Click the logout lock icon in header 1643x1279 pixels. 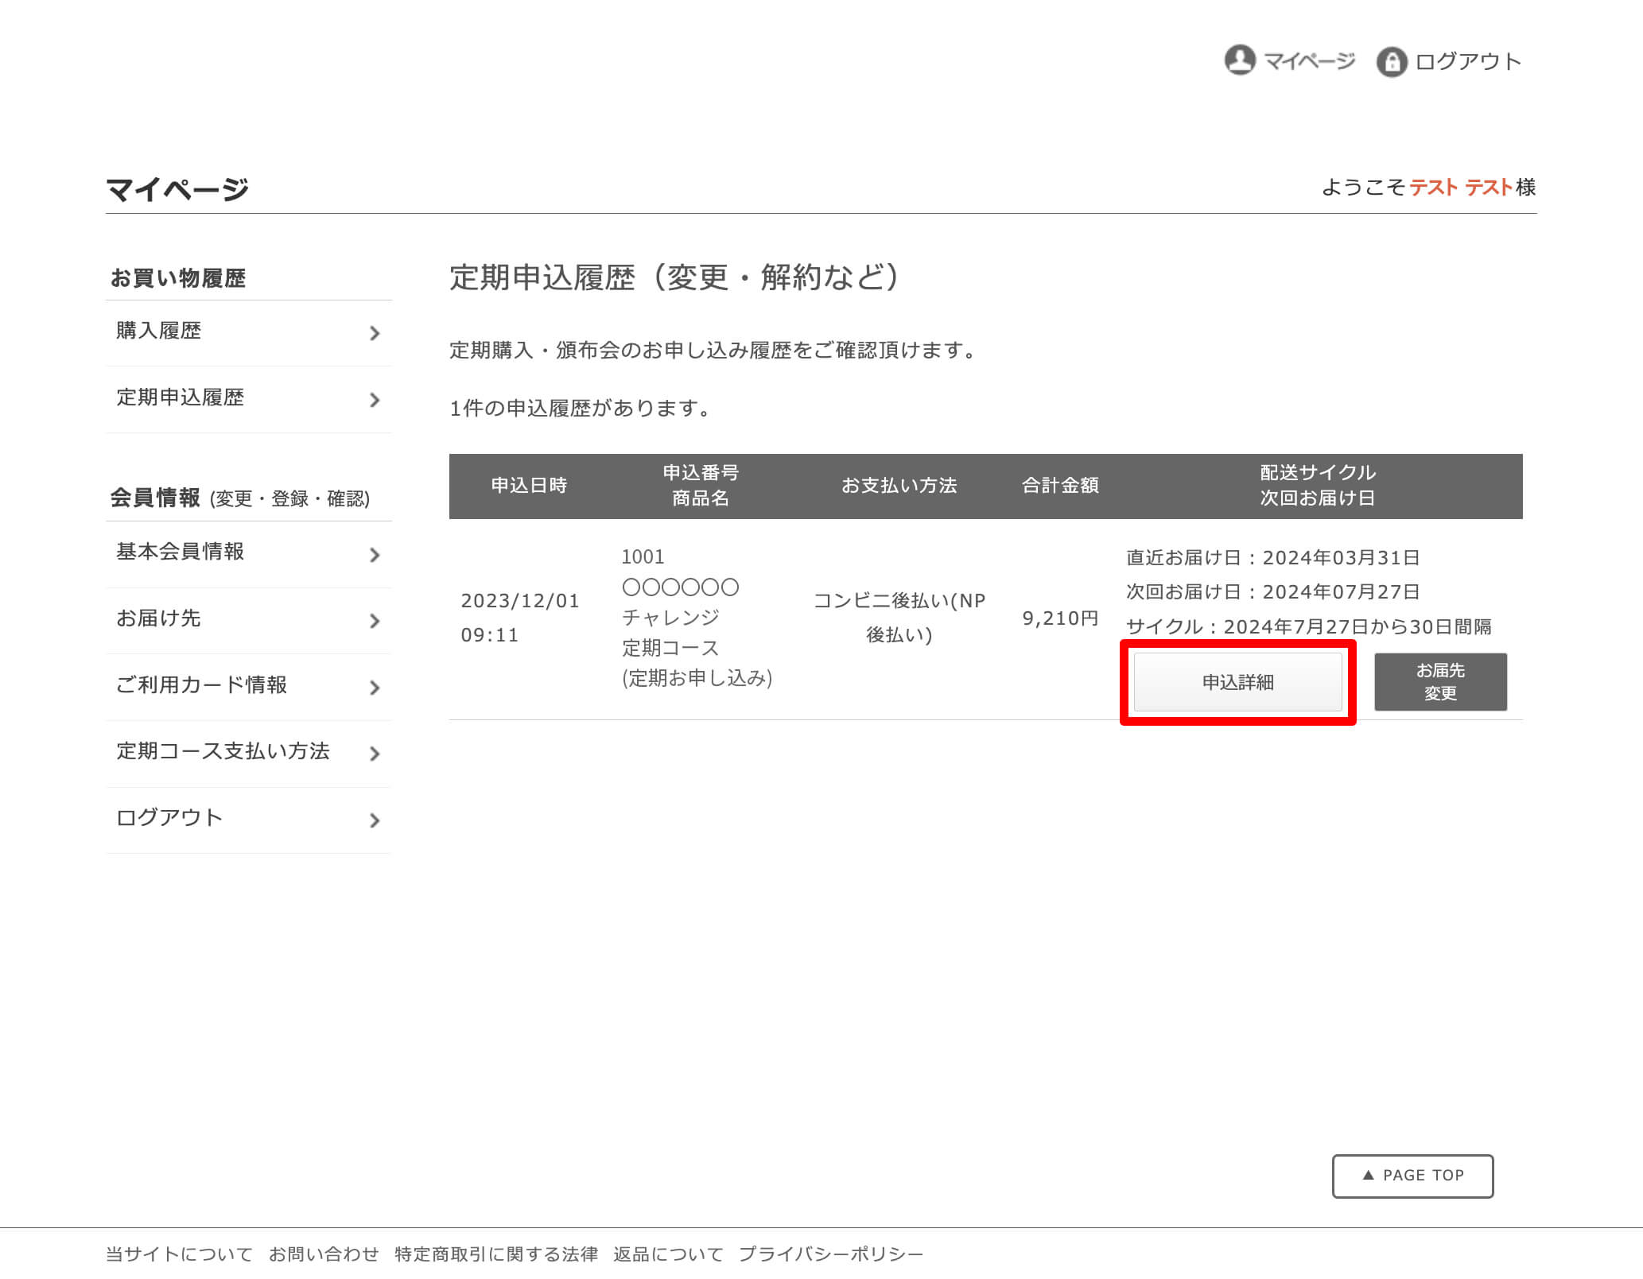[x=1391, y=61]
